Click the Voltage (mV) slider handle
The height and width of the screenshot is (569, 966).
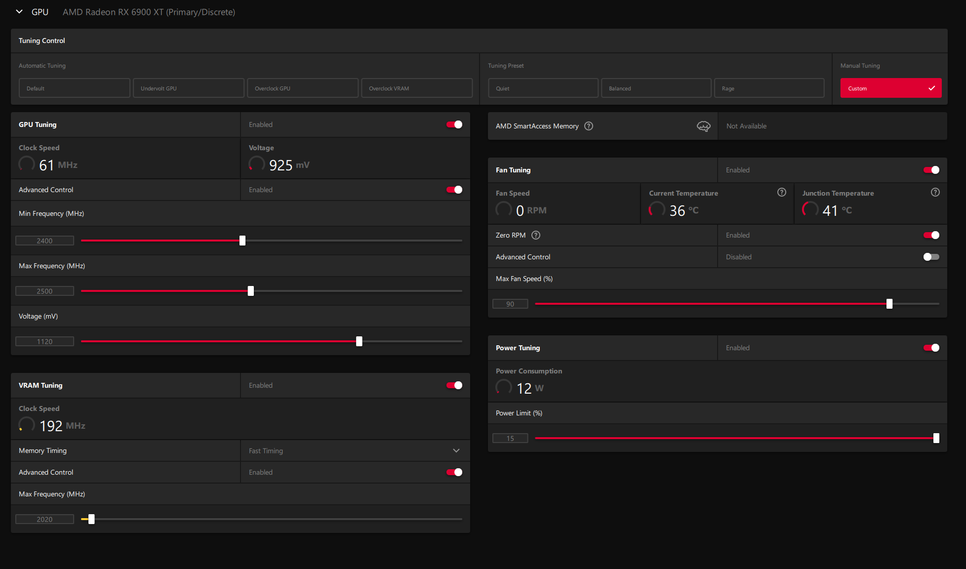[359, 341]
